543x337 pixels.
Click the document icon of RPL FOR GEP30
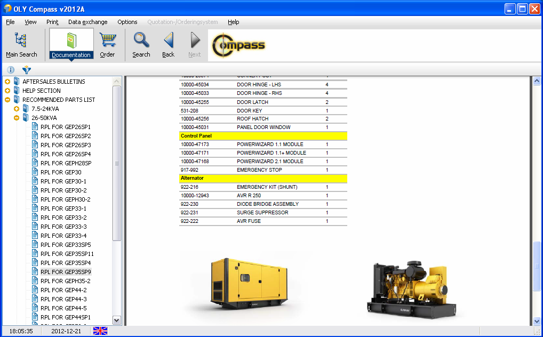(x=35, y=172)
